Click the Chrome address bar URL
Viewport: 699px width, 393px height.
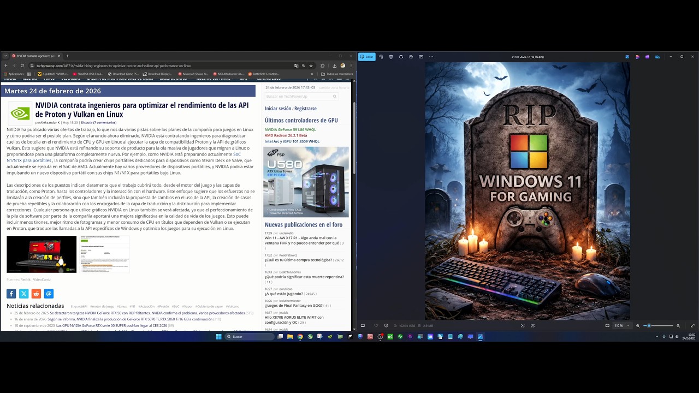114,65
